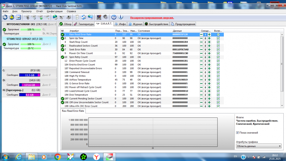Click the attribute list scroll-down arrow
Image resolution: width=286 pixels, height=161 pixels.
[x=282, y=106]
